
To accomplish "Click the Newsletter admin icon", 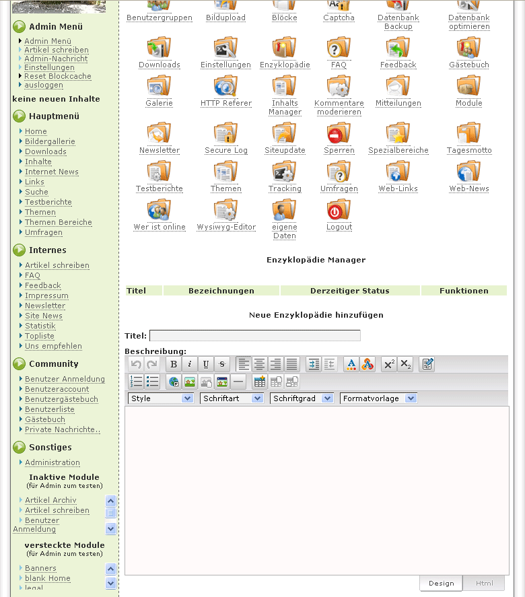I will 159,134.
